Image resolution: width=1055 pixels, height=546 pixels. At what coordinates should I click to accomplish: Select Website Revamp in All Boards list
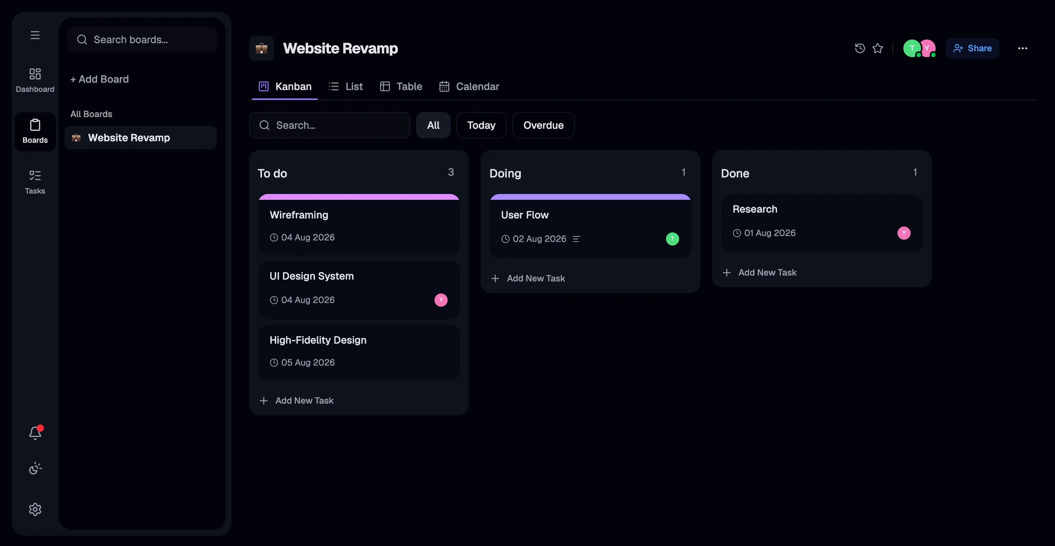(140, 138)
